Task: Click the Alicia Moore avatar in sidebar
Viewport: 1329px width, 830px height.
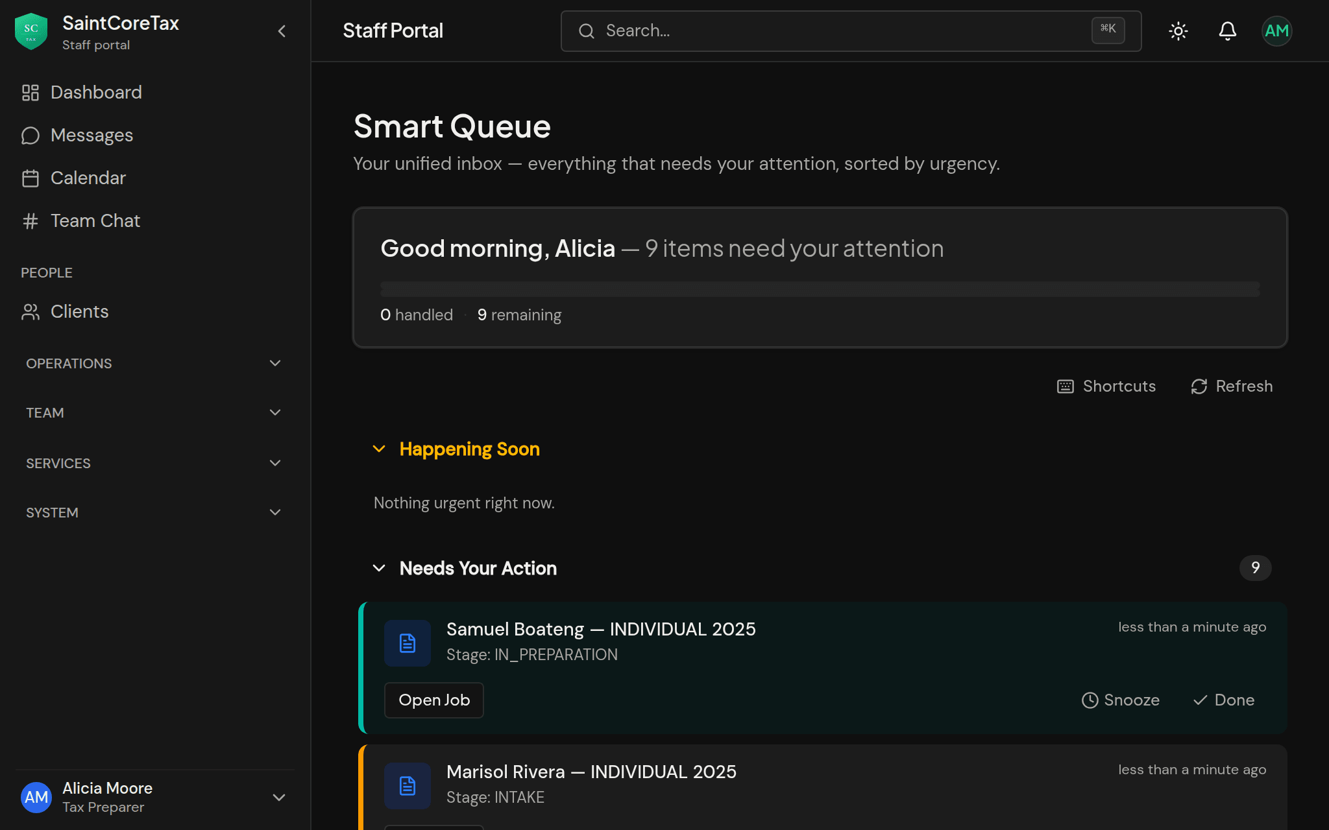Action: [36, 798]
